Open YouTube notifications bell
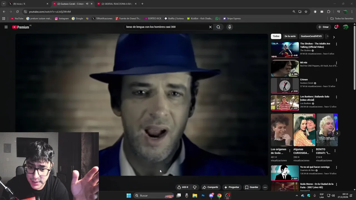 pos(336,27)
